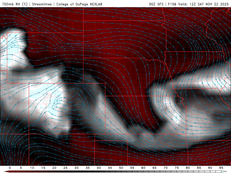Click the '90' label on the color scale
231x173 pixels.
[210, 168]
